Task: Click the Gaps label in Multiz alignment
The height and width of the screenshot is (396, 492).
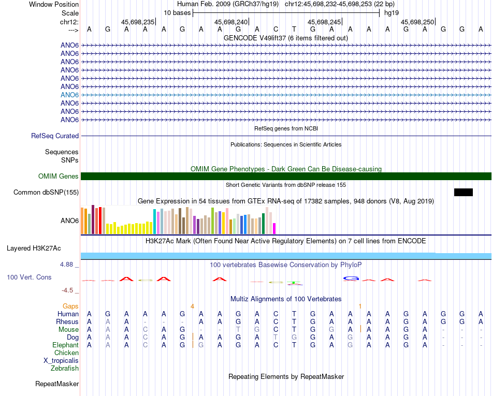Action: pyautogui.click(x=70, y=306)
